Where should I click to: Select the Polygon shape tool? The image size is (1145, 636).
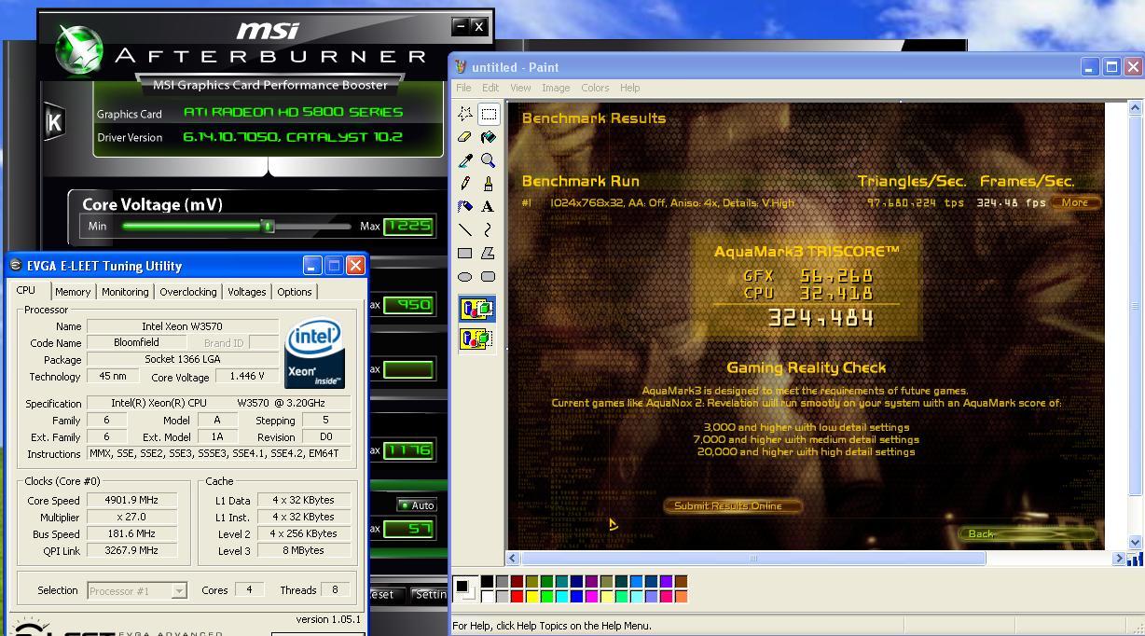coord(489,253)
